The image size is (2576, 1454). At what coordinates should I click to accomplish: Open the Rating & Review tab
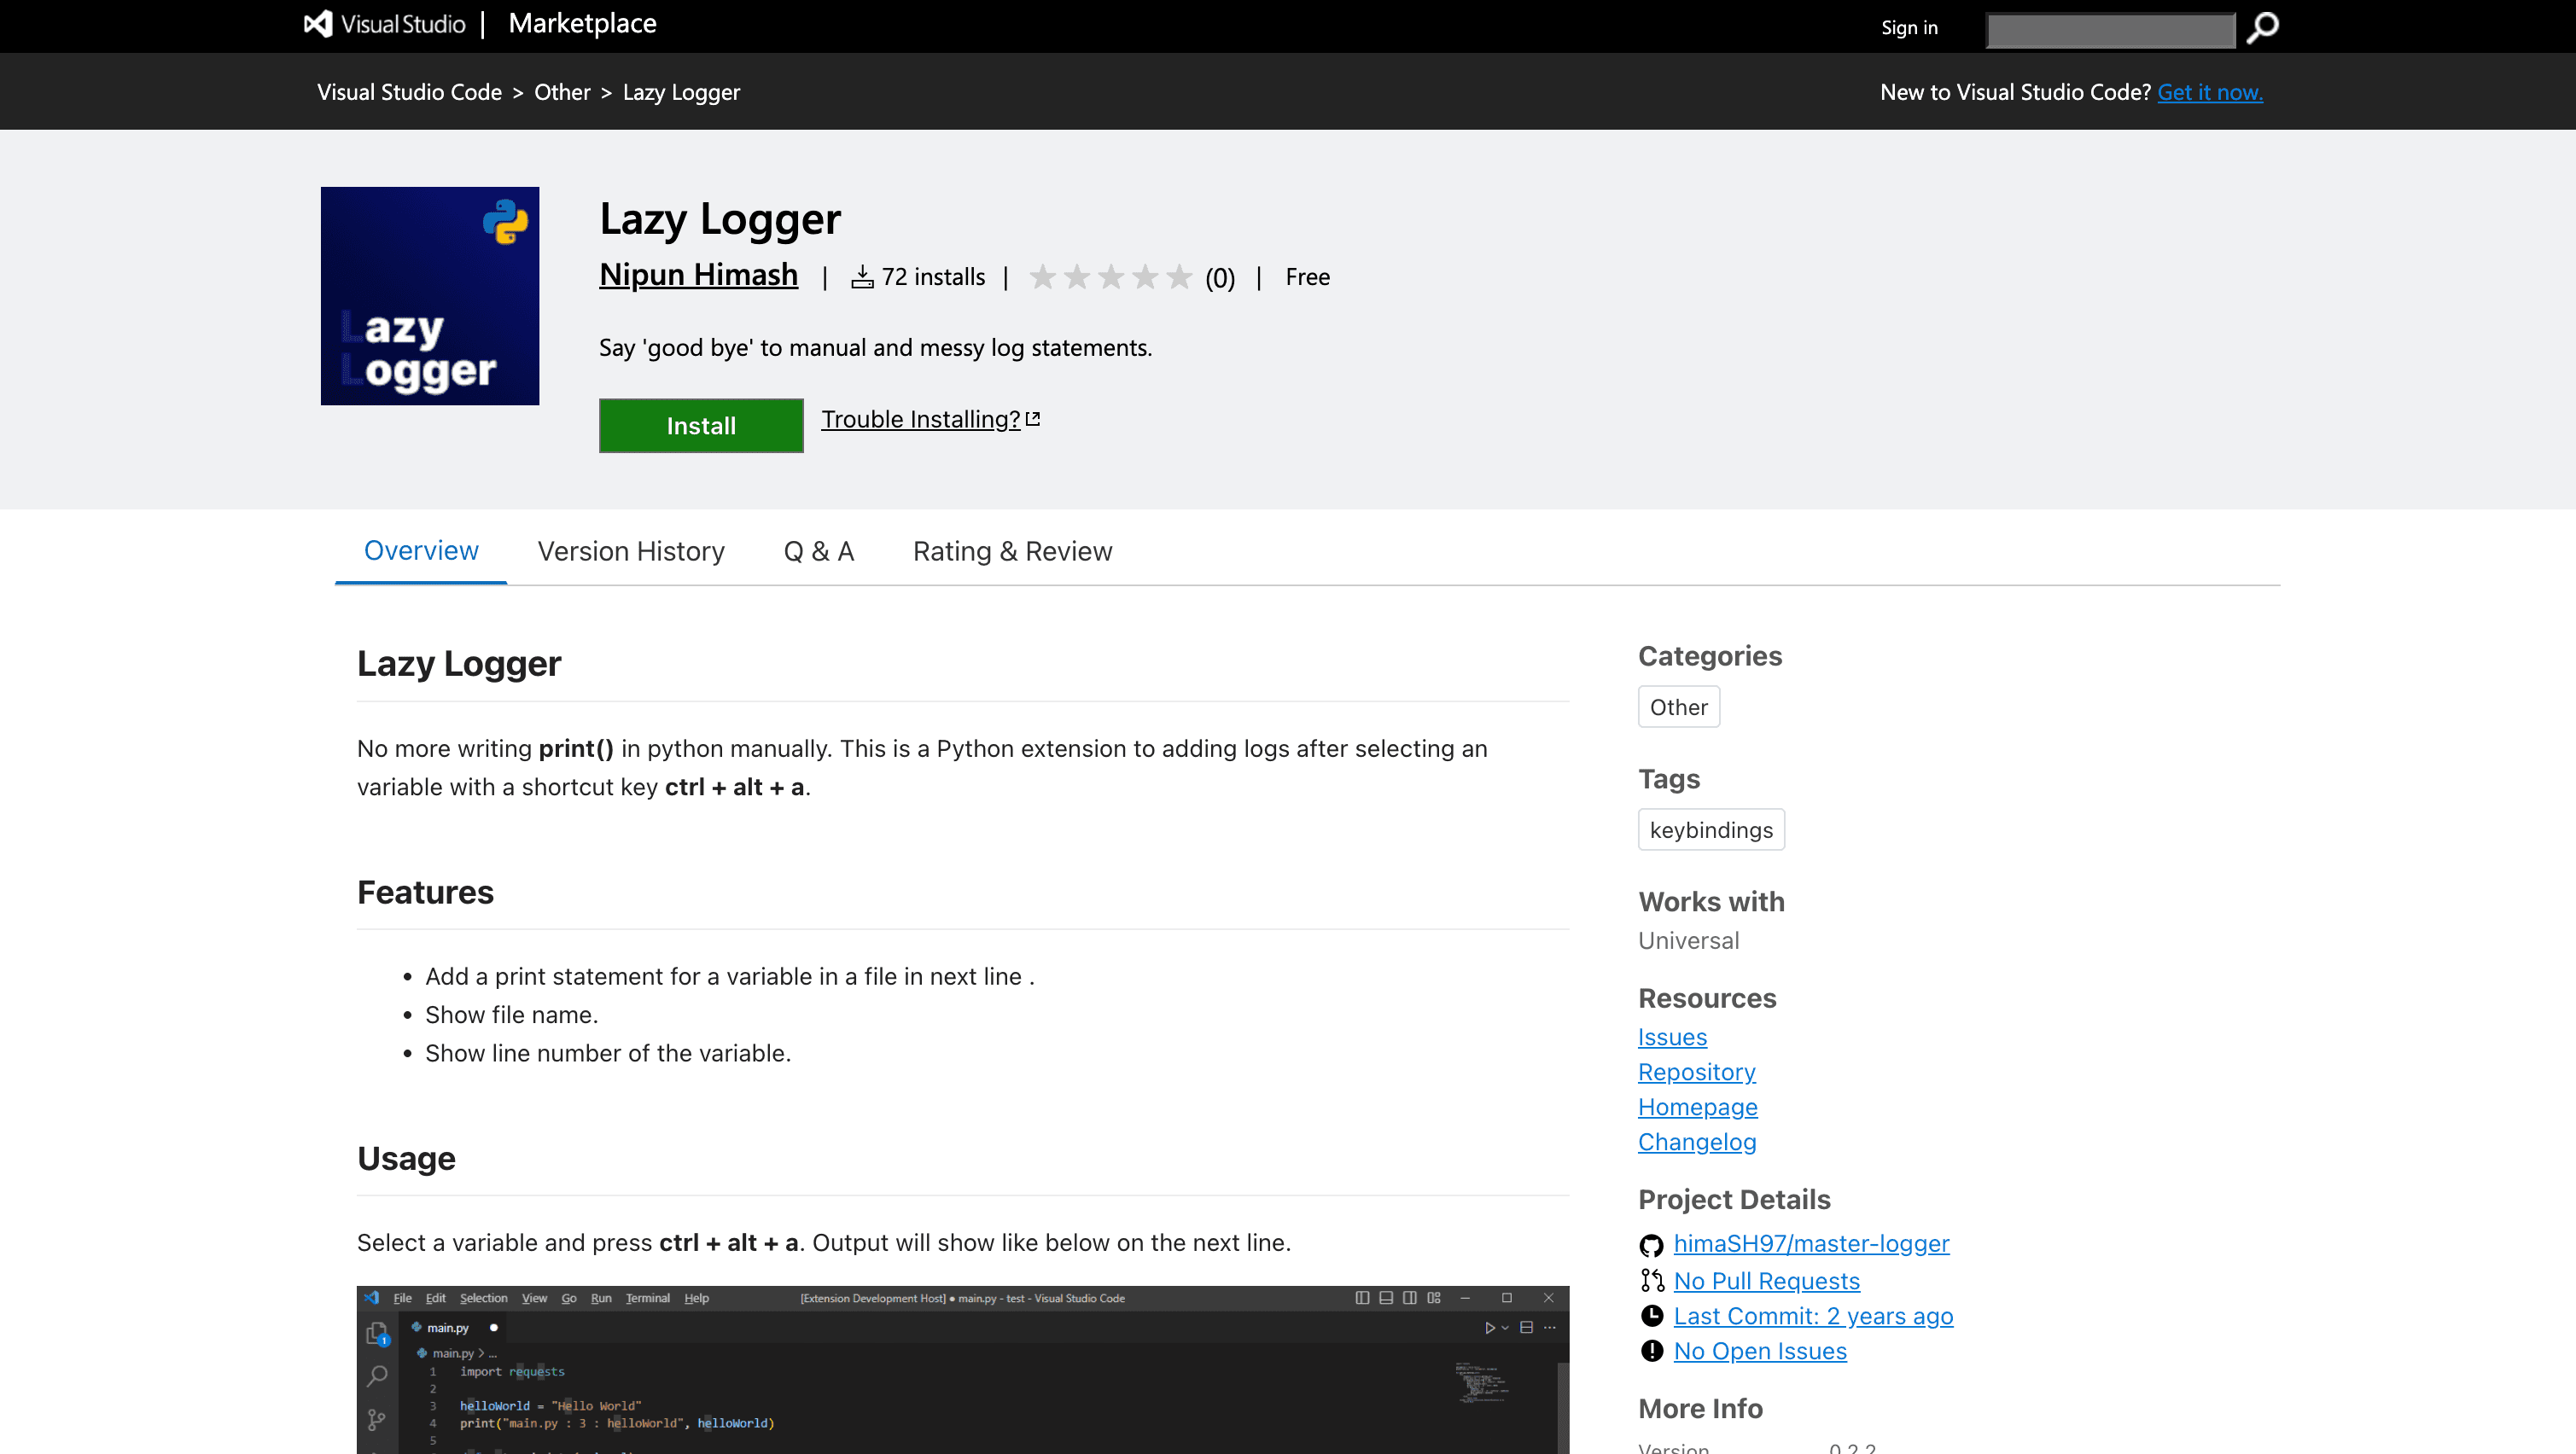(1012, 550)
